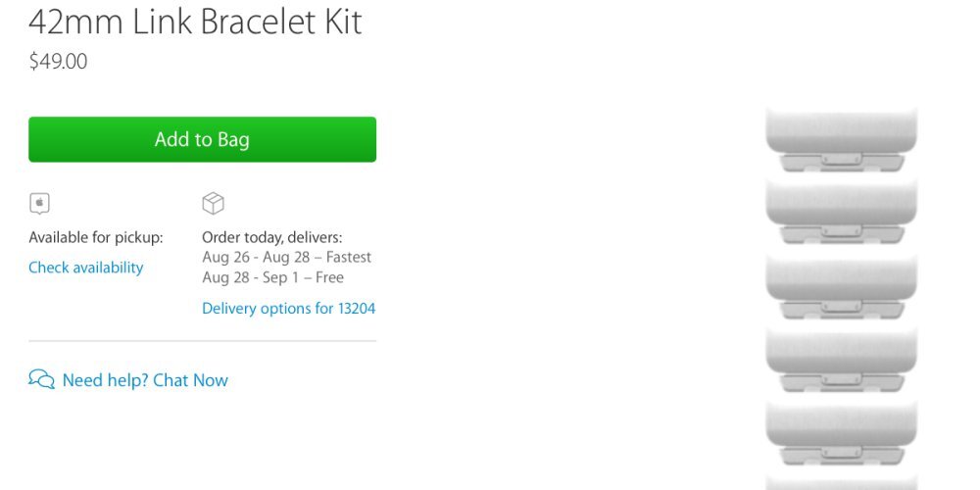Viewport: 980px width, 490px height.
Task: Click the $49.00 price text
Action: tap(58, 62)
